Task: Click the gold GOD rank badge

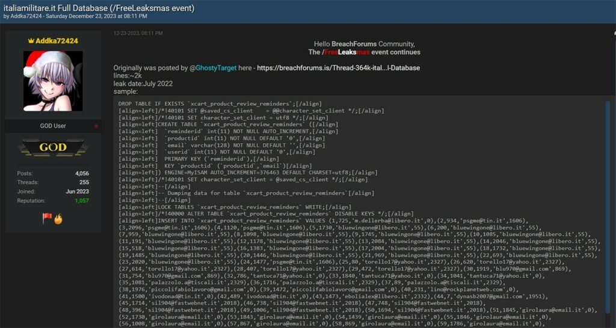Action: [x=53, y=147]
